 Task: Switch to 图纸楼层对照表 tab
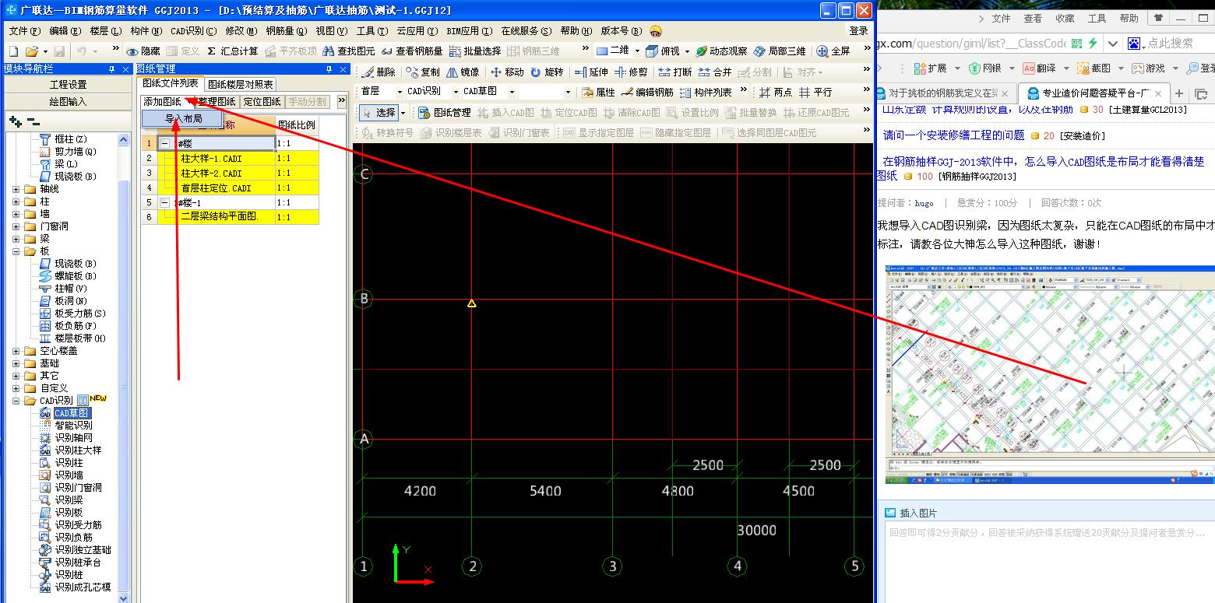[x=241, y=85]
